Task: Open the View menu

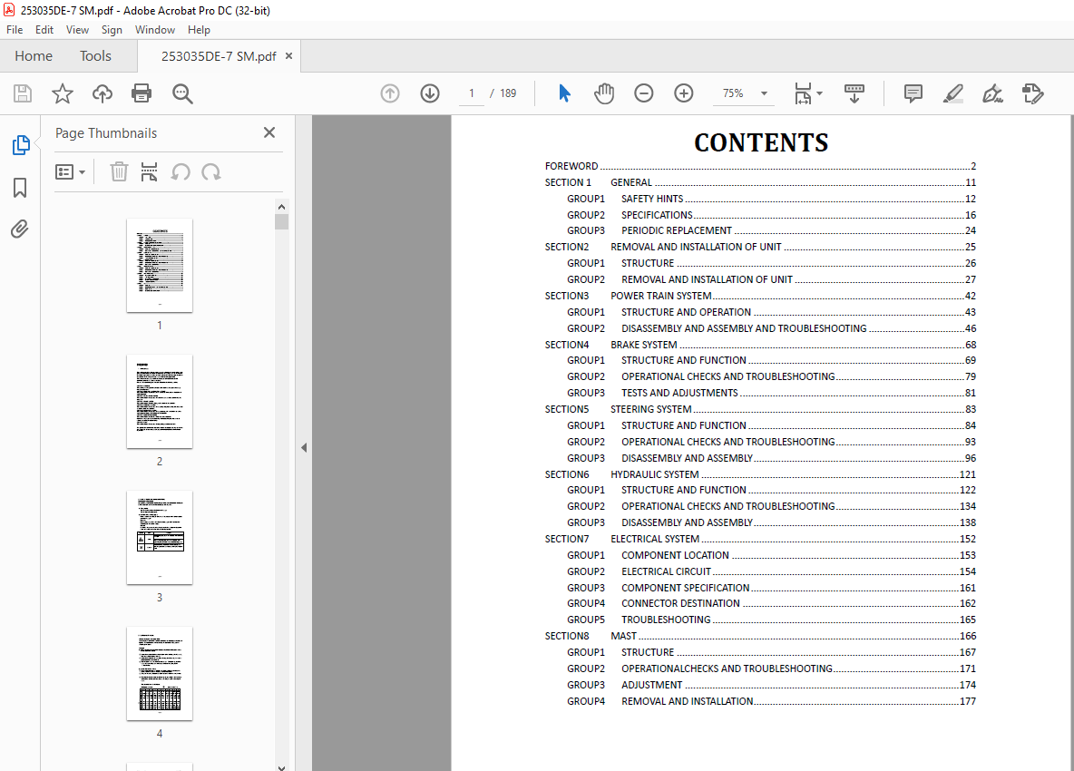Action: [77, 29]
